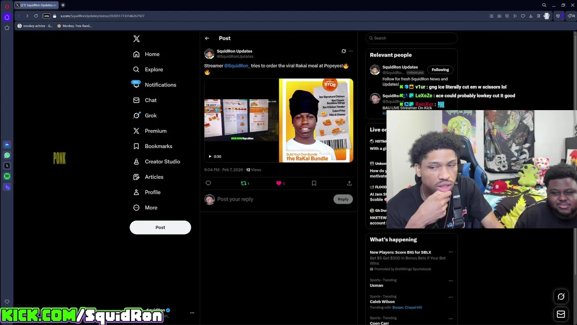Viewport: 577px width, 325px height.
Task: Open the Aria AI button
Action: tap(571, 16)
